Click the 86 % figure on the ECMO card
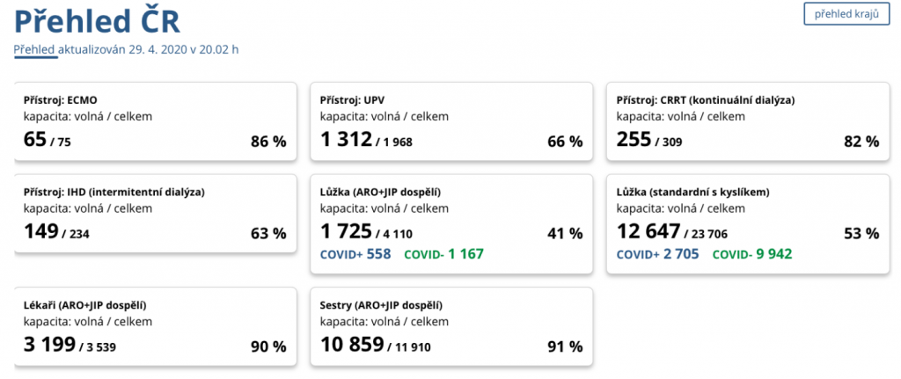 pos(268,141)
